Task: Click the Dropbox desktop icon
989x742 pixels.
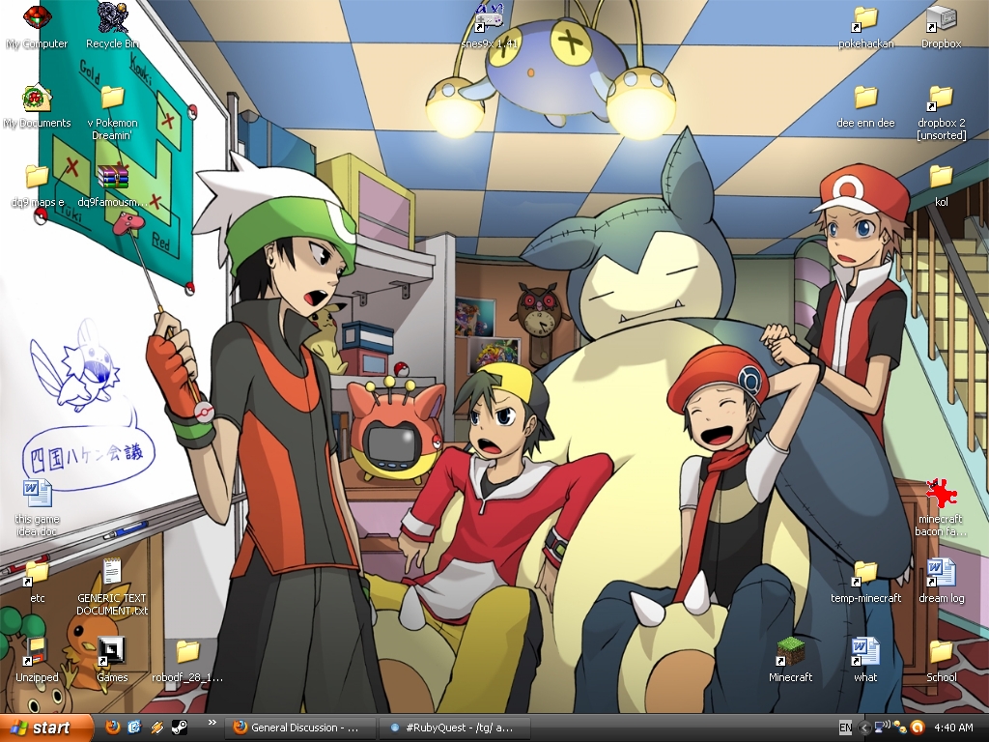Action: (941, 18)
